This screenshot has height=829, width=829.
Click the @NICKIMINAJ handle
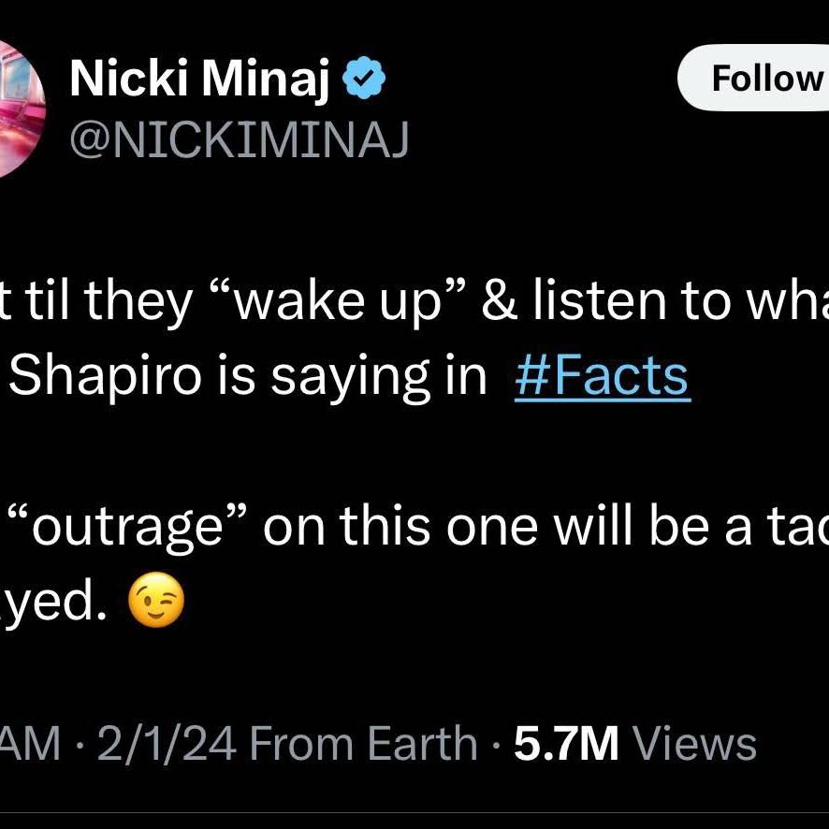(x=240, y=139)
